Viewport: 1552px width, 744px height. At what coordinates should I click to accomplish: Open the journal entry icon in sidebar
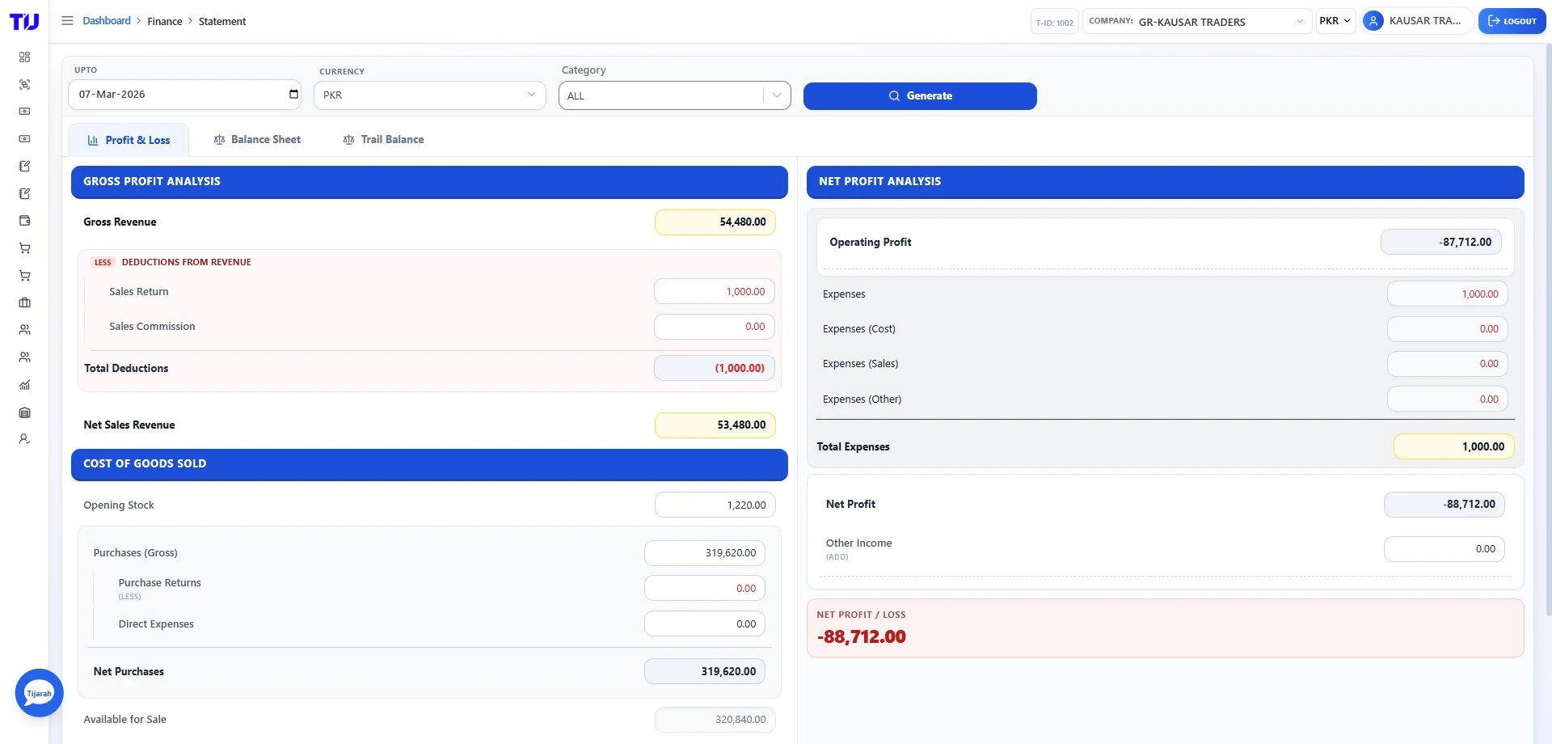(x=24, y=166)
